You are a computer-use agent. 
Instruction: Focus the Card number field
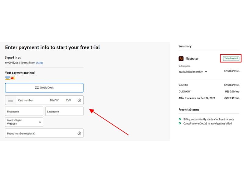pyautogui.click(x=30, y=100)
